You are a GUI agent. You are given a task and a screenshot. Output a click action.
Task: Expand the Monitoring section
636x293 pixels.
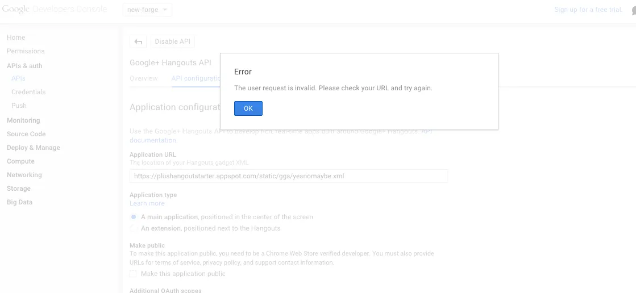[x=23, y=120]
